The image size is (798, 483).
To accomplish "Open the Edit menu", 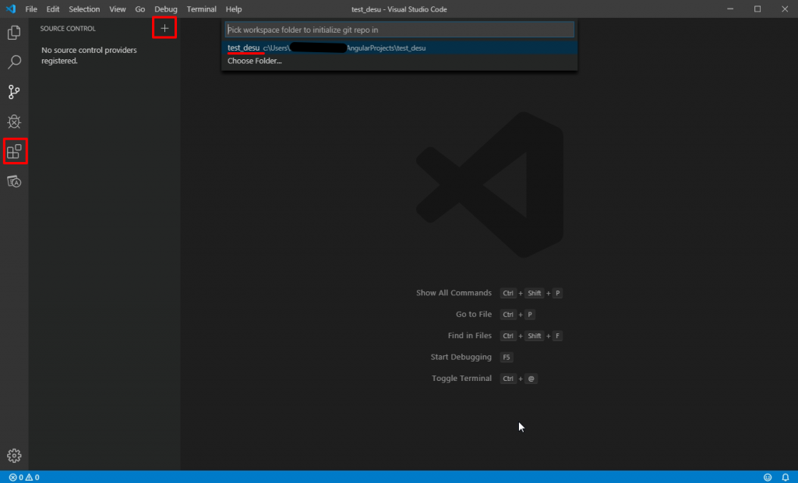I will 53,9.
